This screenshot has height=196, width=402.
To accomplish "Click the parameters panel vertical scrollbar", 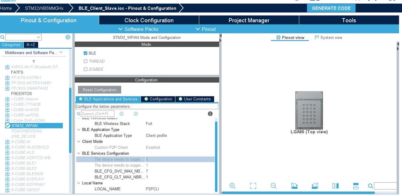I will click(x=216, y=156).
